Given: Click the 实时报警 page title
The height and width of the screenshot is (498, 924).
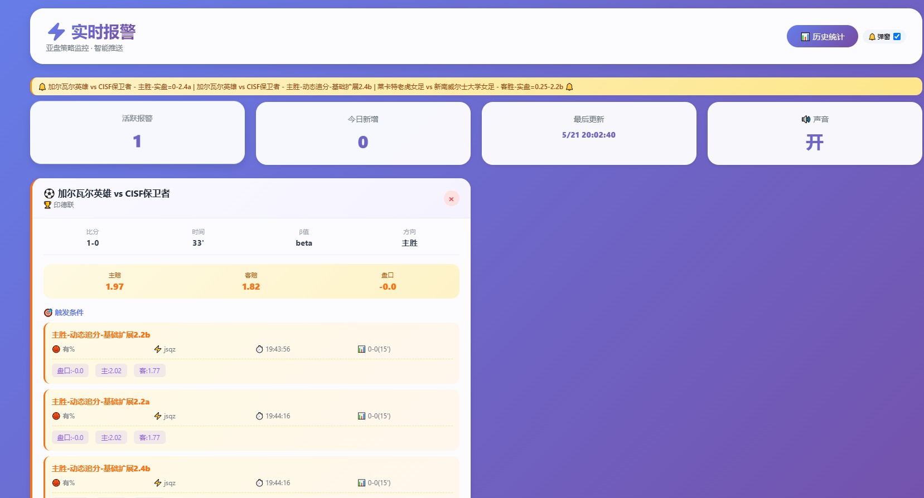Looking at the screenshot, I should (104, 32).
